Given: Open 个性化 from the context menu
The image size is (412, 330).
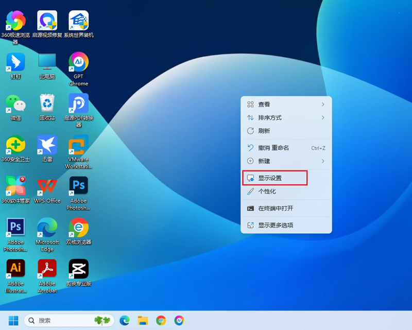Looking at the screenshot, I should coord(286,192).
